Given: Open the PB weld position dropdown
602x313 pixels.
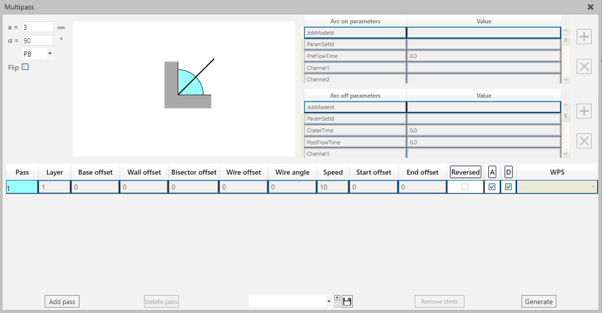Looking at the screenshot, I should (50, 54).
